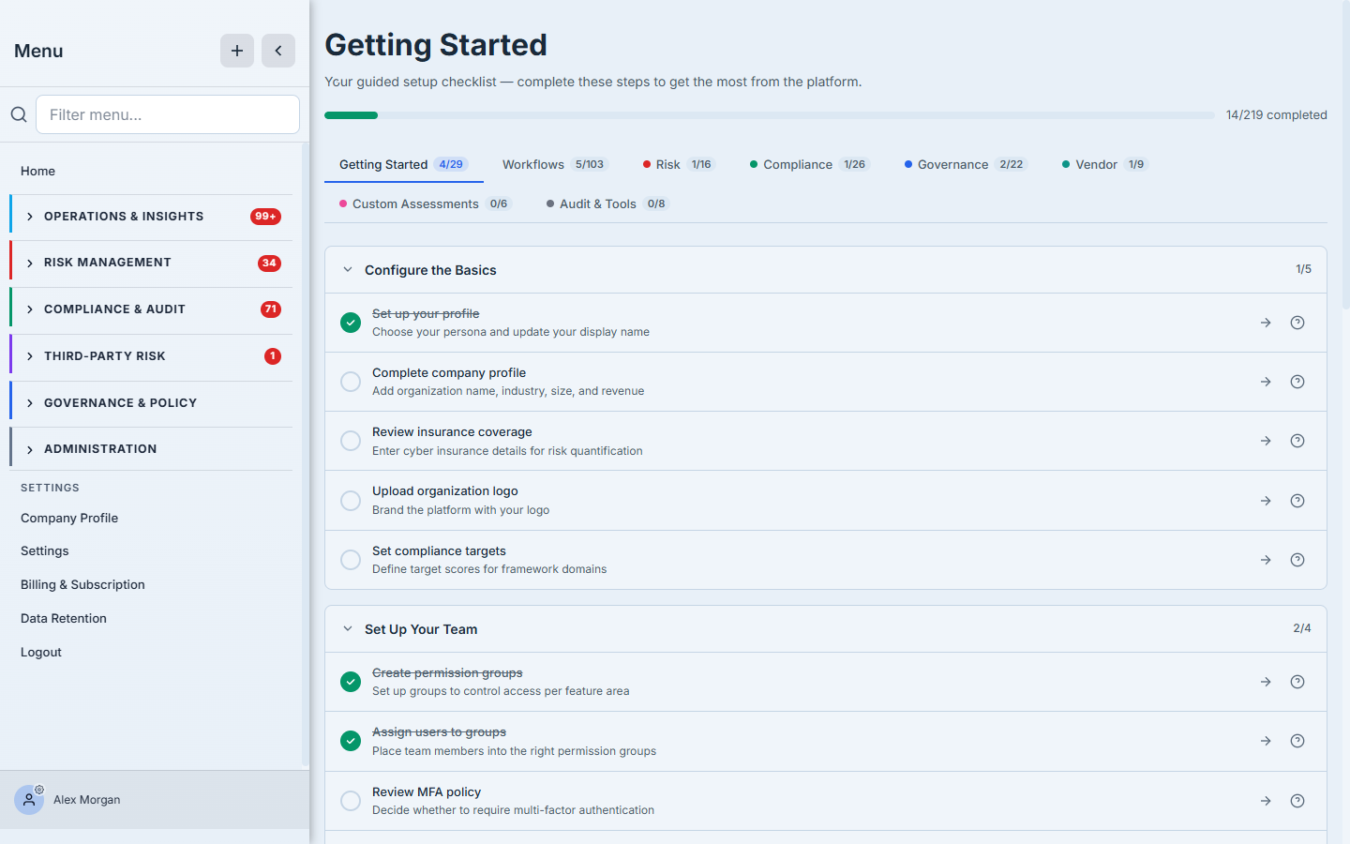The width and height of the screenshot is (1350, 844).
Task: Click arrow icon for Complete company profile
Action: pyautogui.click(x=1266, y=382)
